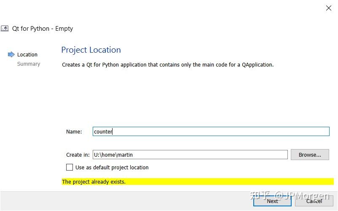338x211 pixels.
Task: Click the "Name:" field label
Action: 74,131
